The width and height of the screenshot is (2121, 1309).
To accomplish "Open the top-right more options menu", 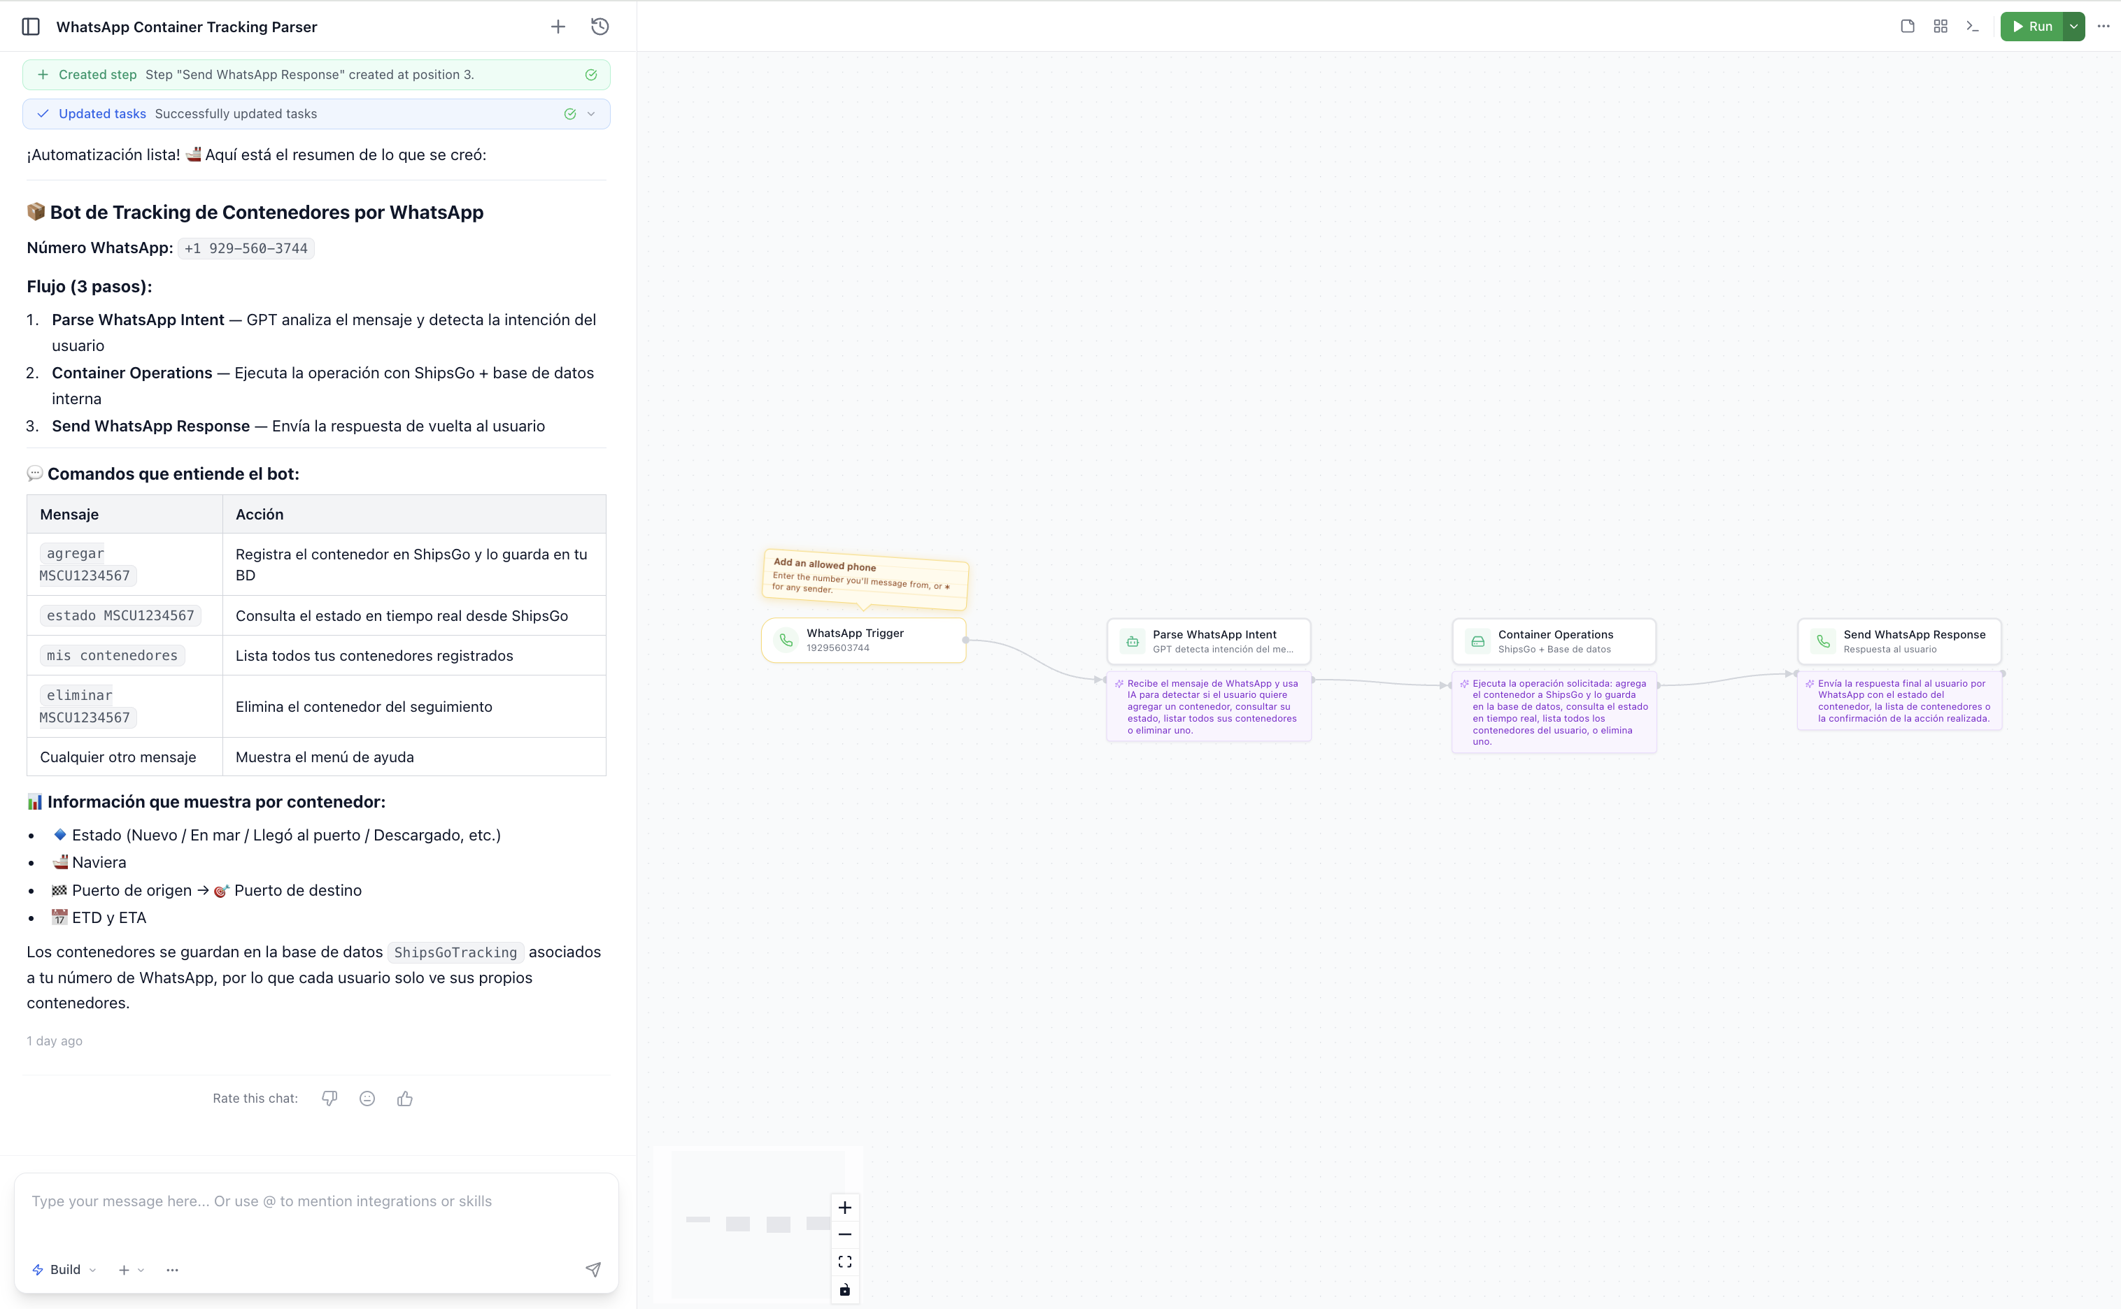I will (2103, 26).
